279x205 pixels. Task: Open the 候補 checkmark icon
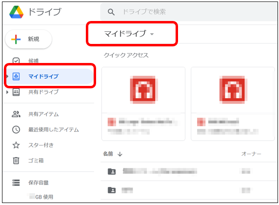point(16,61)
